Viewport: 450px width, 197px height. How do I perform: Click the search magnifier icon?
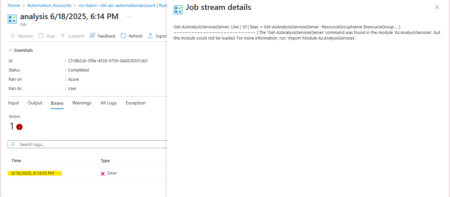13,144
